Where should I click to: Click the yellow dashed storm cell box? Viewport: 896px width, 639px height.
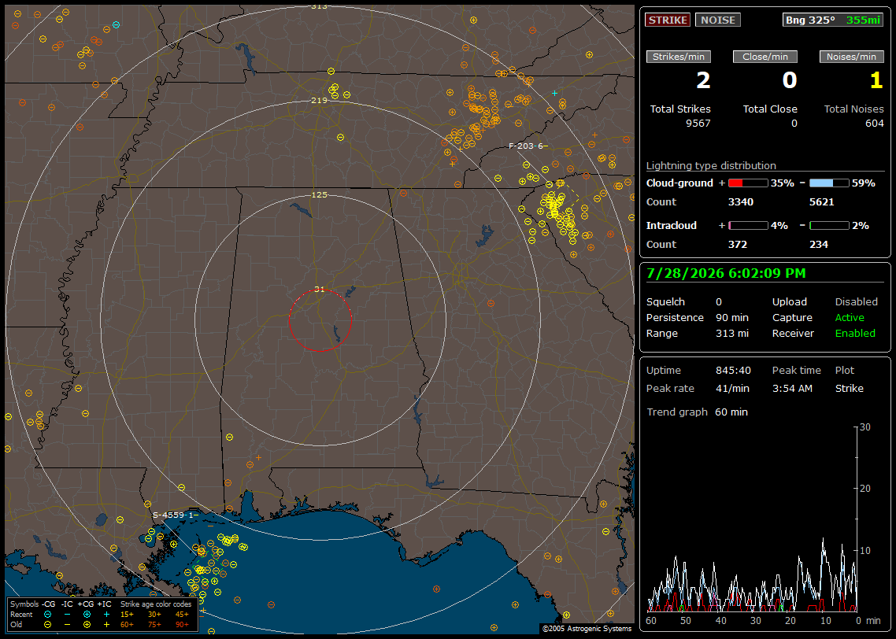pyautogui.click(x=560, y=198)
